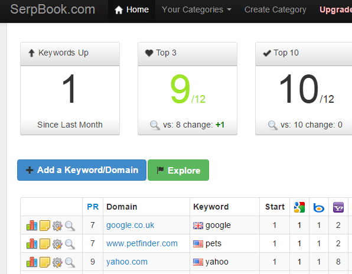Open Create Category menu item

click(275, 9)
